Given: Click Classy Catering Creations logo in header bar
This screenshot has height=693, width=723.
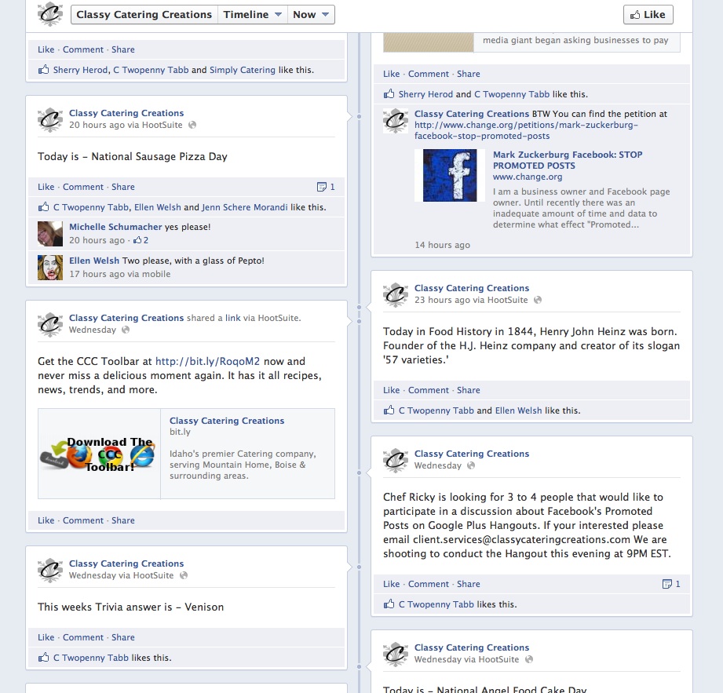Looking at the screenshot, I should [50, 13].
